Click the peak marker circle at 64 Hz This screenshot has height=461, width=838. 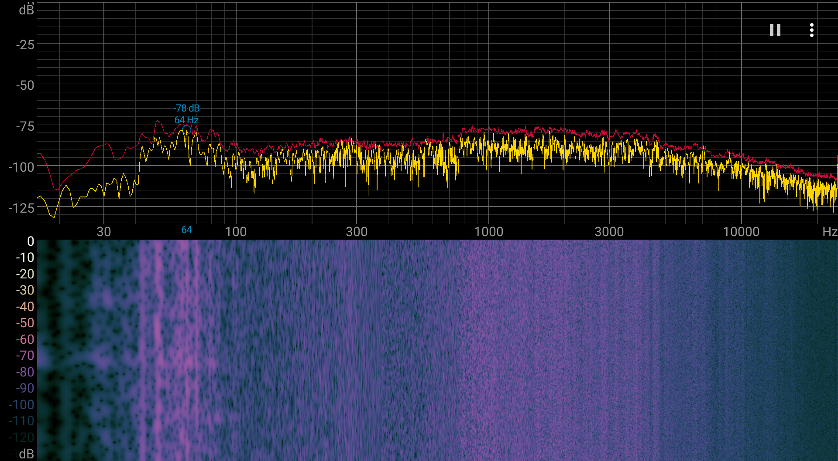(186, 129)
